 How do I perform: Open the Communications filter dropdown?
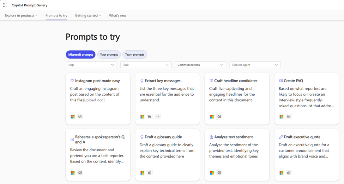coord(200,65)
